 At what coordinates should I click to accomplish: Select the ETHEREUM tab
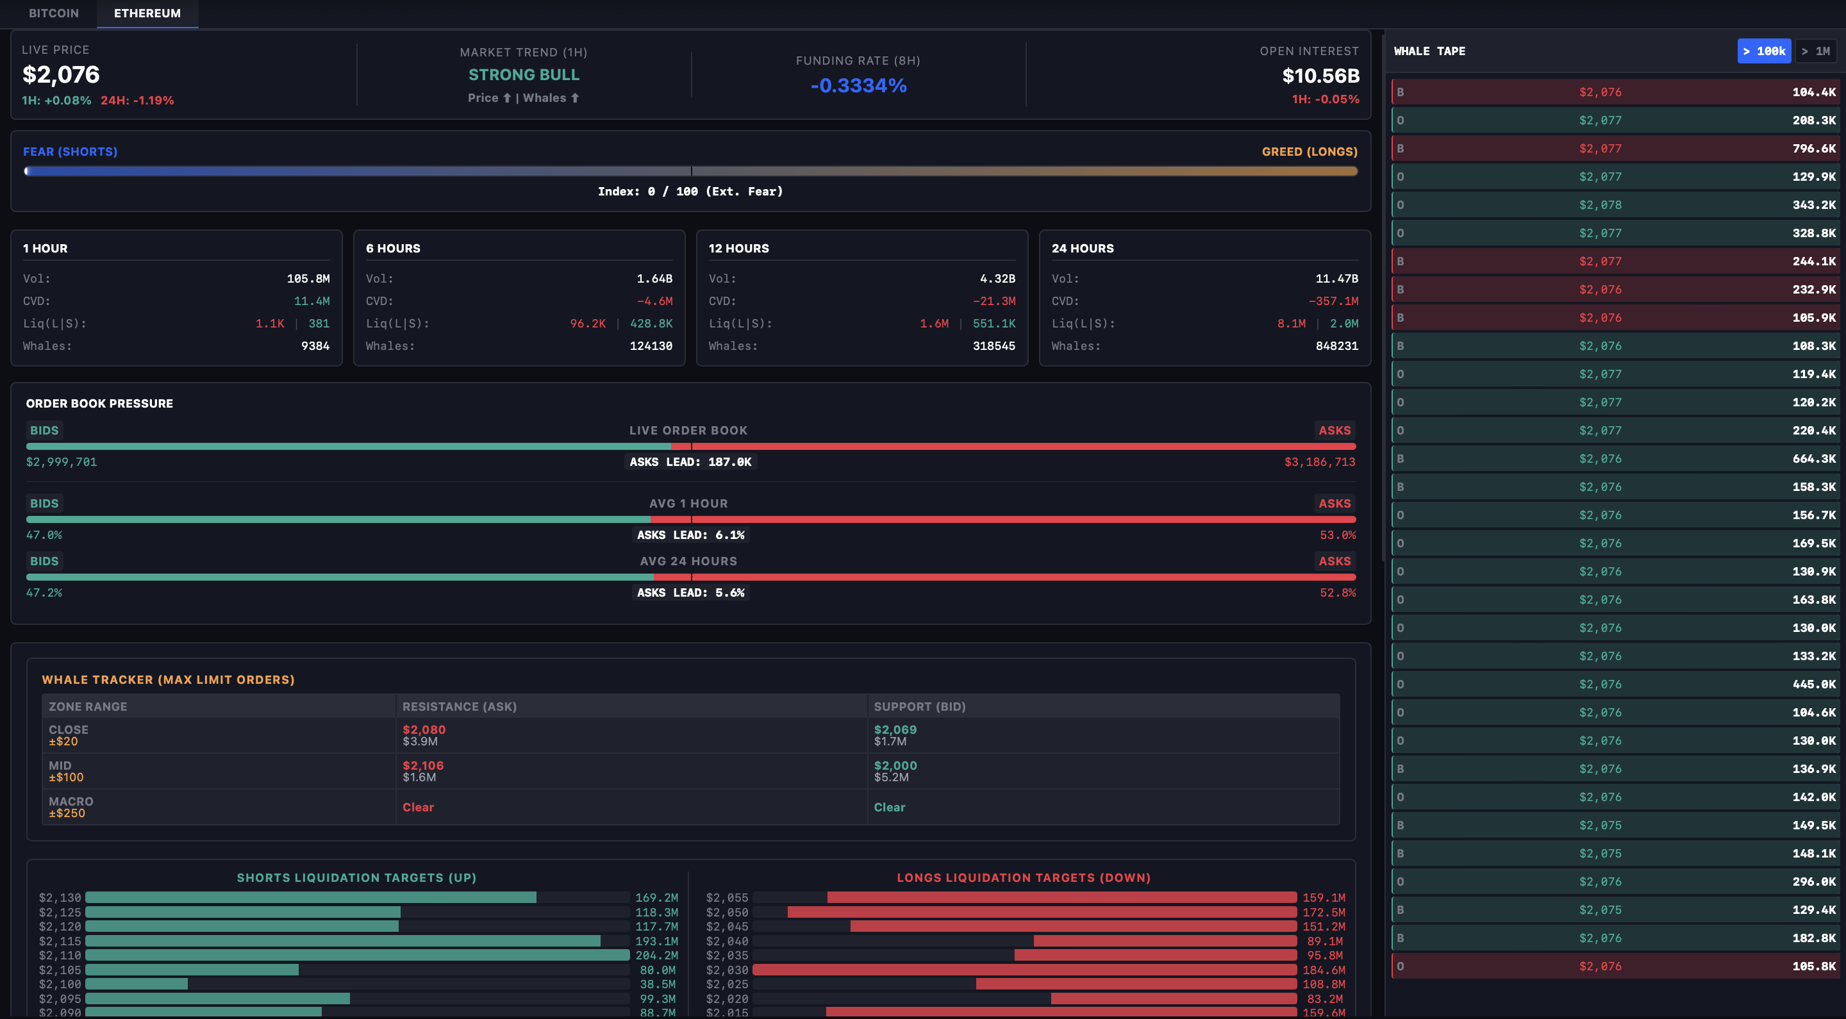click(147, 13)
